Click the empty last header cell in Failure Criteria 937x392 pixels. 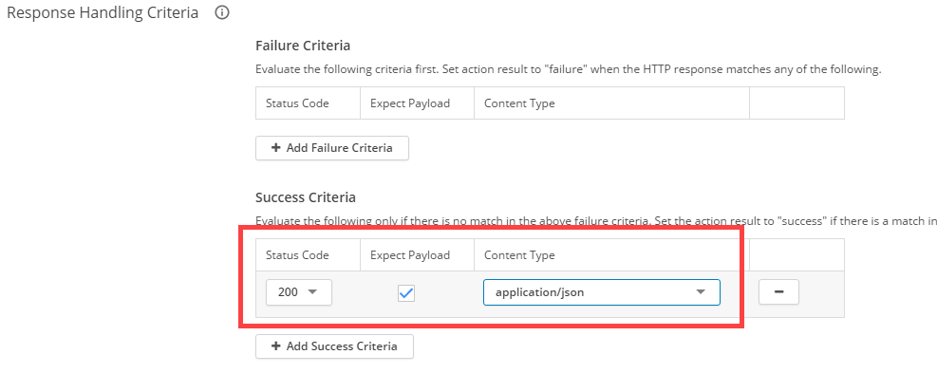tap(796, 103)
